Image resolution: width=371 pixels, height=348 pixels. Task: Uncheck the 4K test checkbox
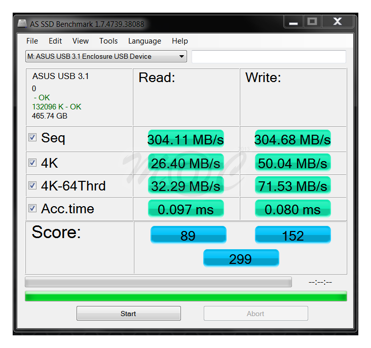pyautogui.click(x=32, y=163)
